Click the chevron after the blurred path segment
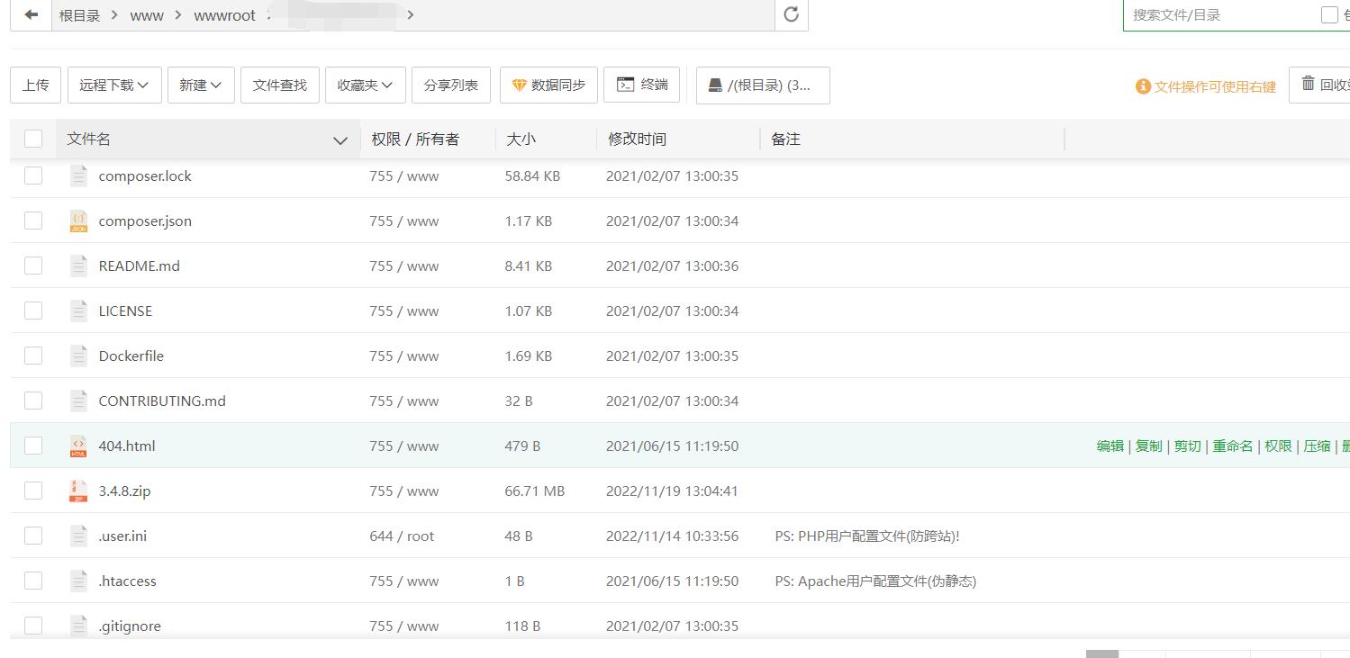Screen dimensions: 1350x658 [x=410, y=14]
